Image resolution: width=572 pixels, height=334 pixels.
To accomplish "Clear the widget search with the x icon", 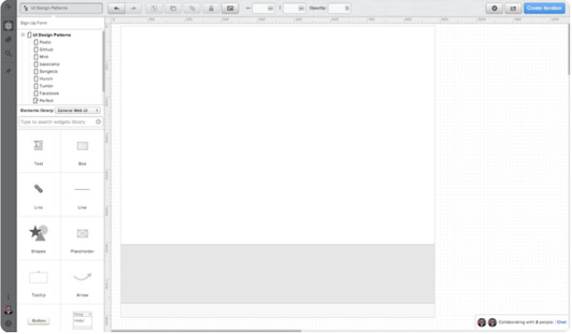I will pos(98,122).
